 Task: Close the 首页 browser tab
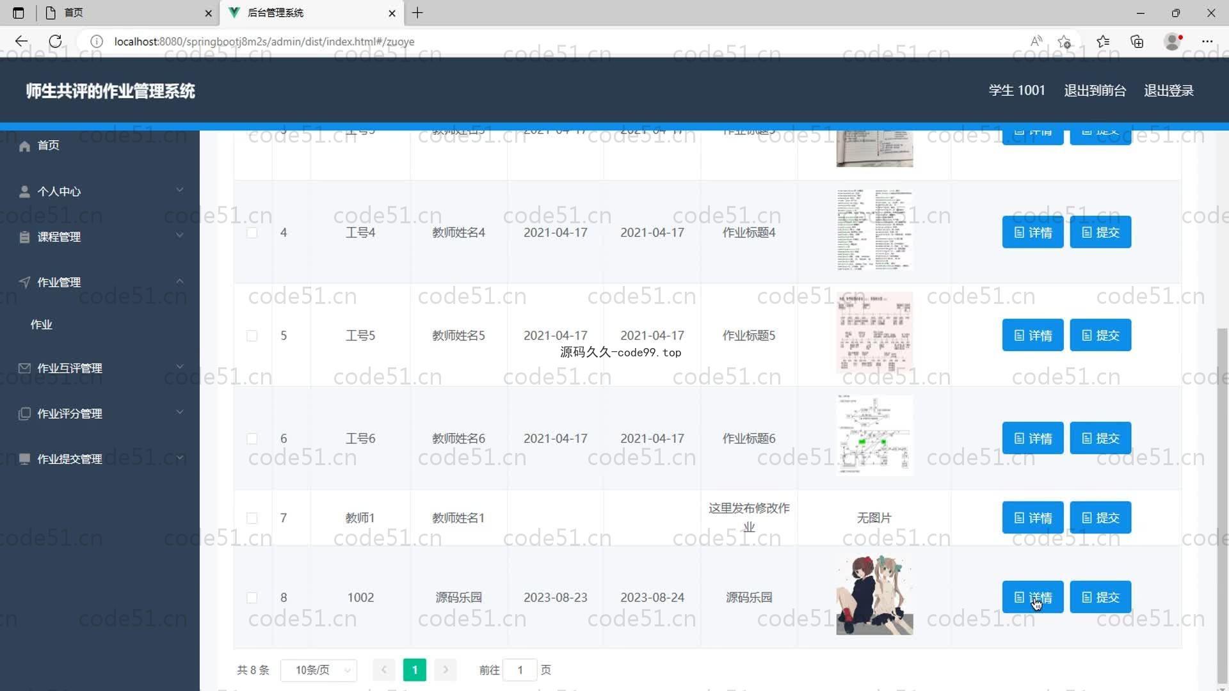(208, 13)
